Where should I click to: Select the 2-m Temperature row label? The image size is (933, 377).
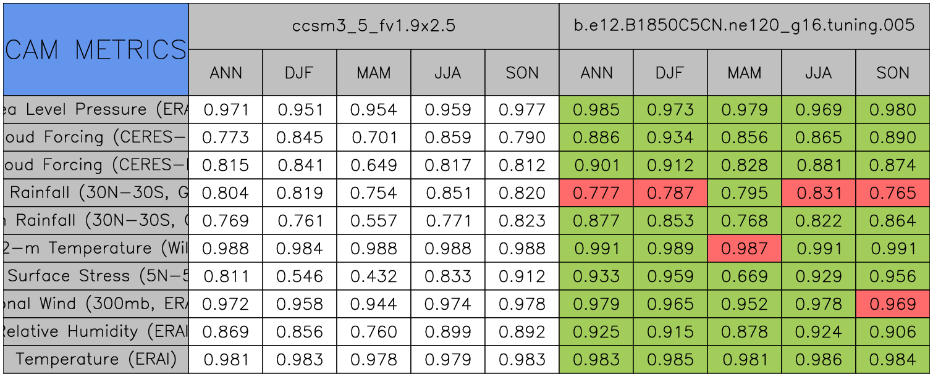95,248
